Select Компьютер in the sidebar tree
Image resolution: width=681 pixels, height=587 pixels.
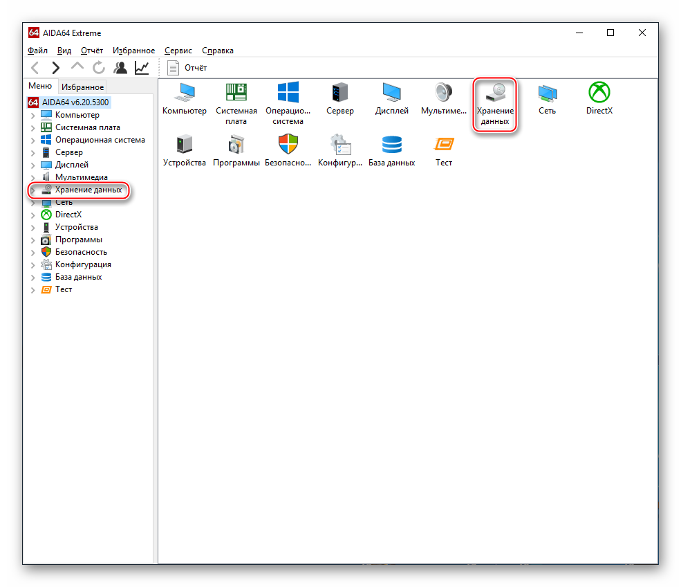pyautogui.click(x=77, y=115)
